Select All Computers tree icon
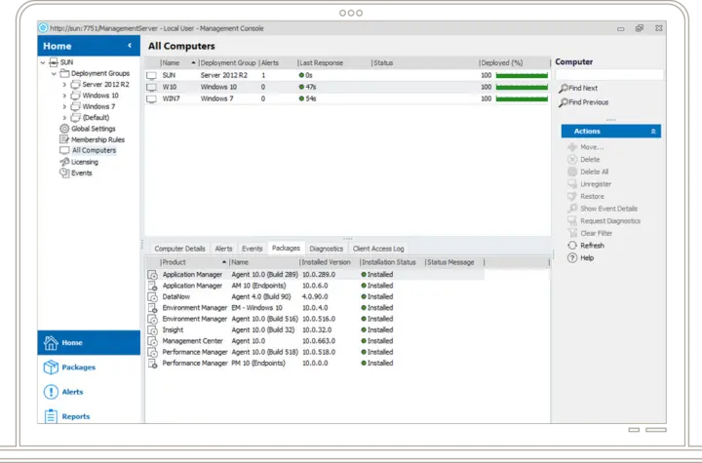Screen dimensions: 702x463 [64, 150]
